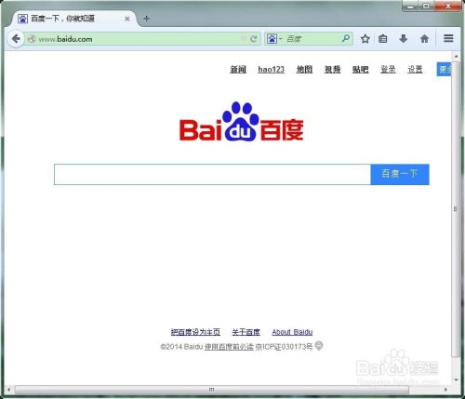
Task: Open the URL history dropdown arrow
Action: [244, 39]
